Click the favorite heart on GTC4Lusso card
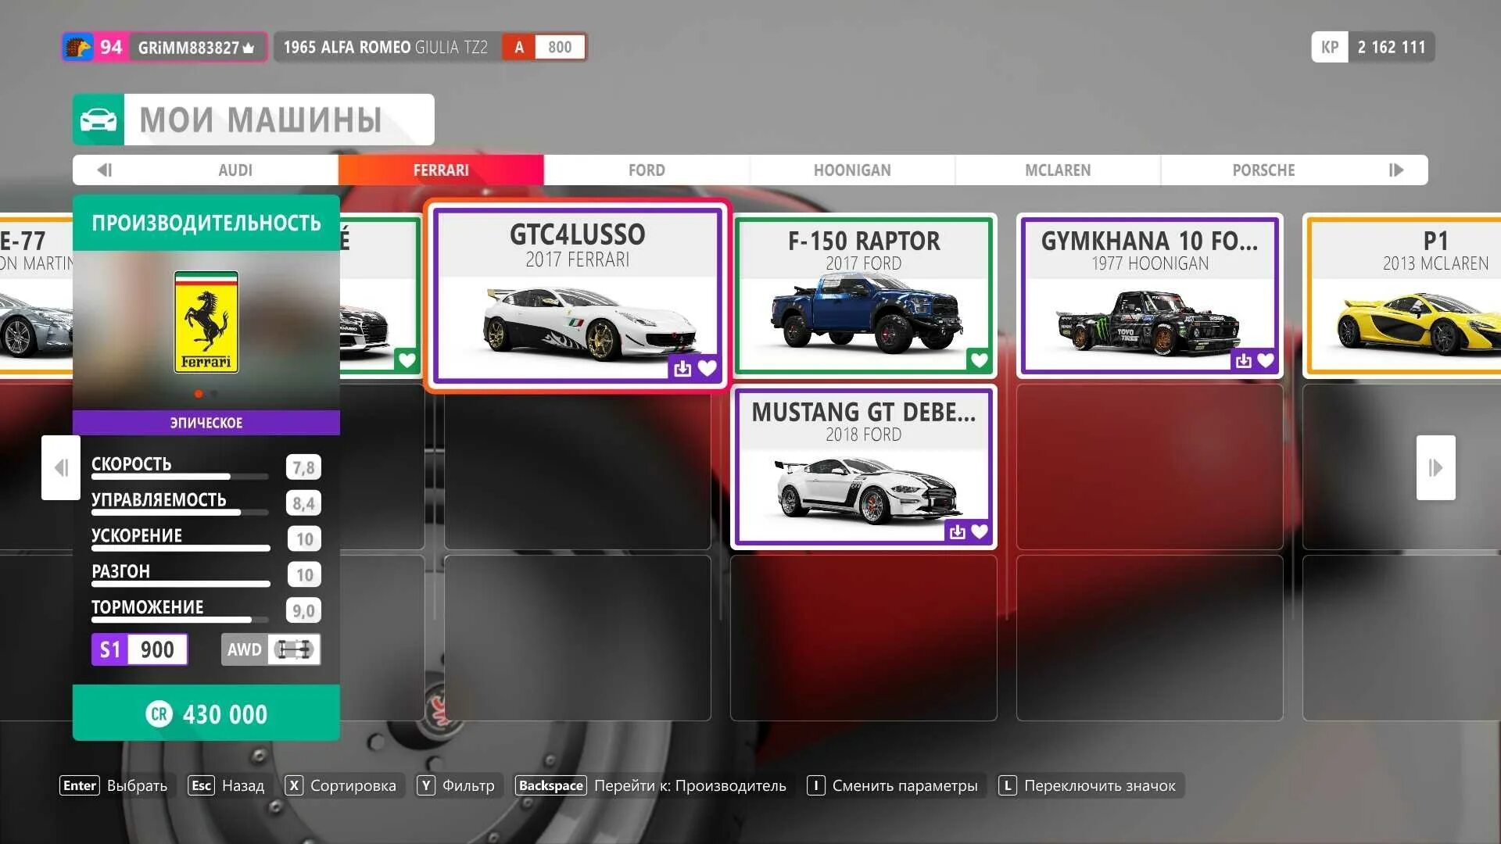The width and height of the screenshot is (1501, 844). coord(708,367)
